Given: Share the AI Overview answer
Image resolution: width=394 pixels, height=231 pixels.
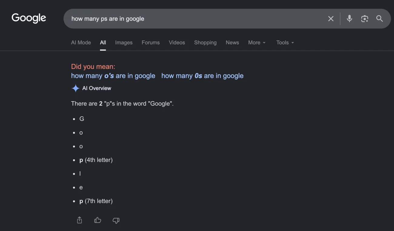Looking at the screenshot, I should 79,220.
